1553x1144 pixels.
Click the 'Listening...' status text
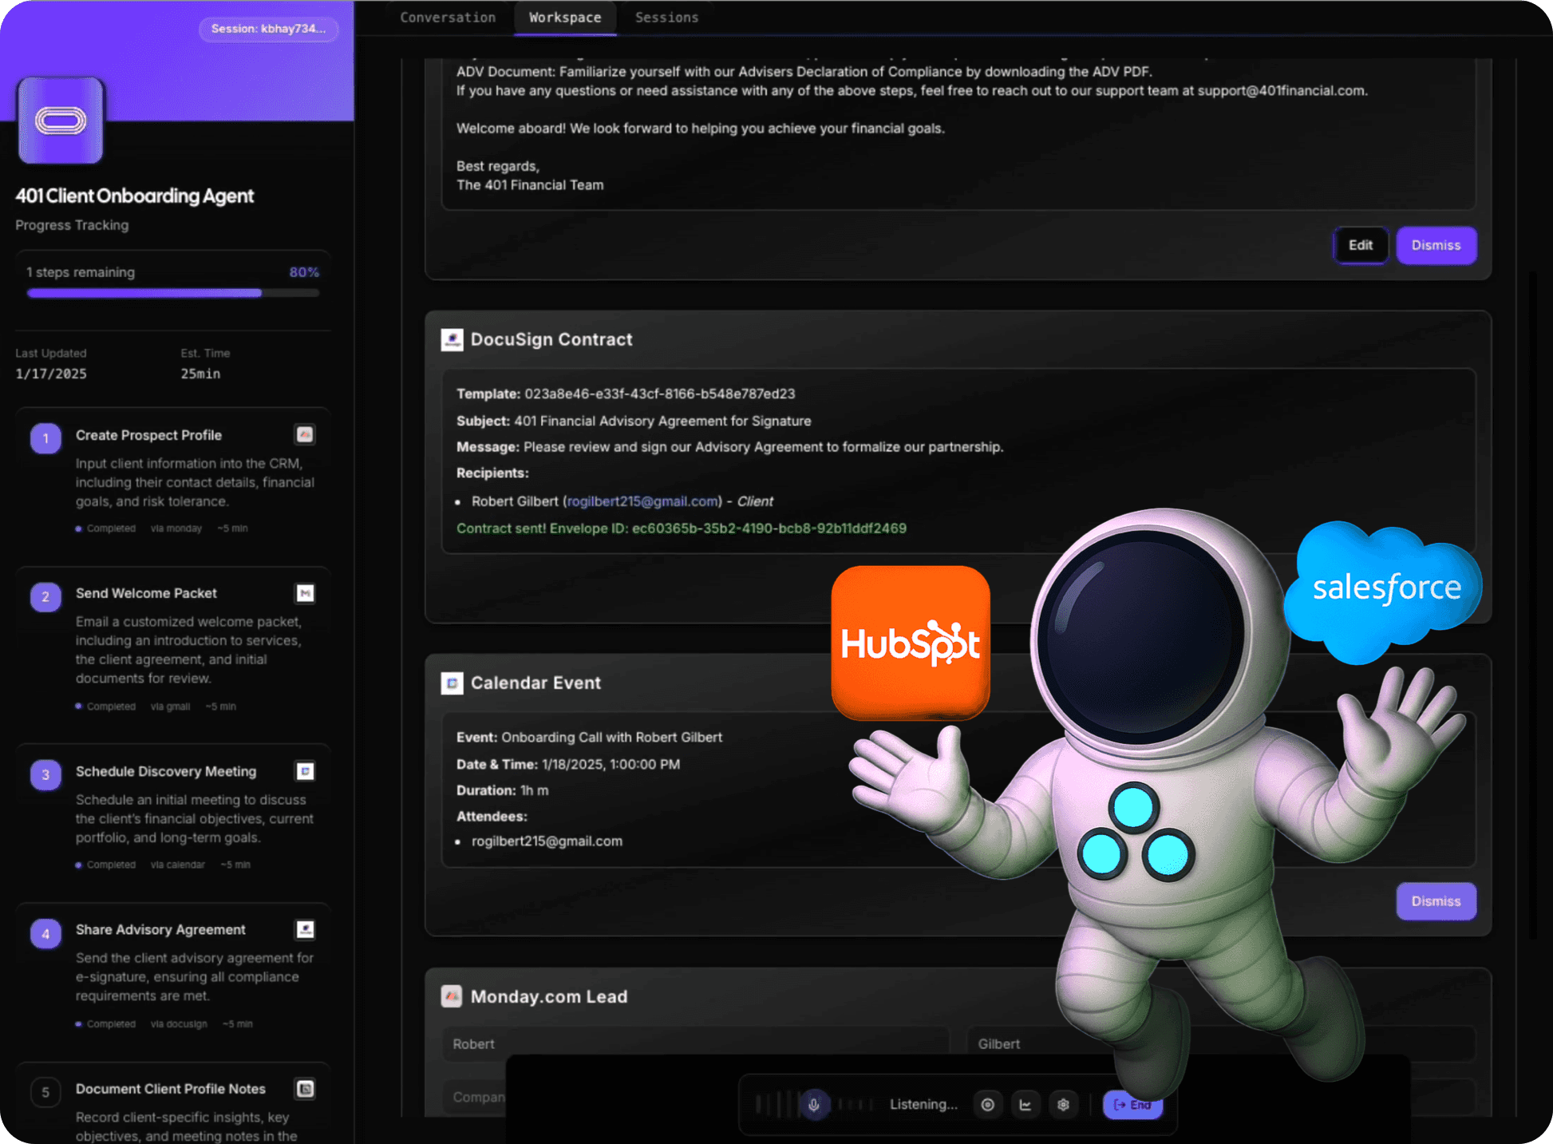pyautogui.click(x=923, y=1105)
